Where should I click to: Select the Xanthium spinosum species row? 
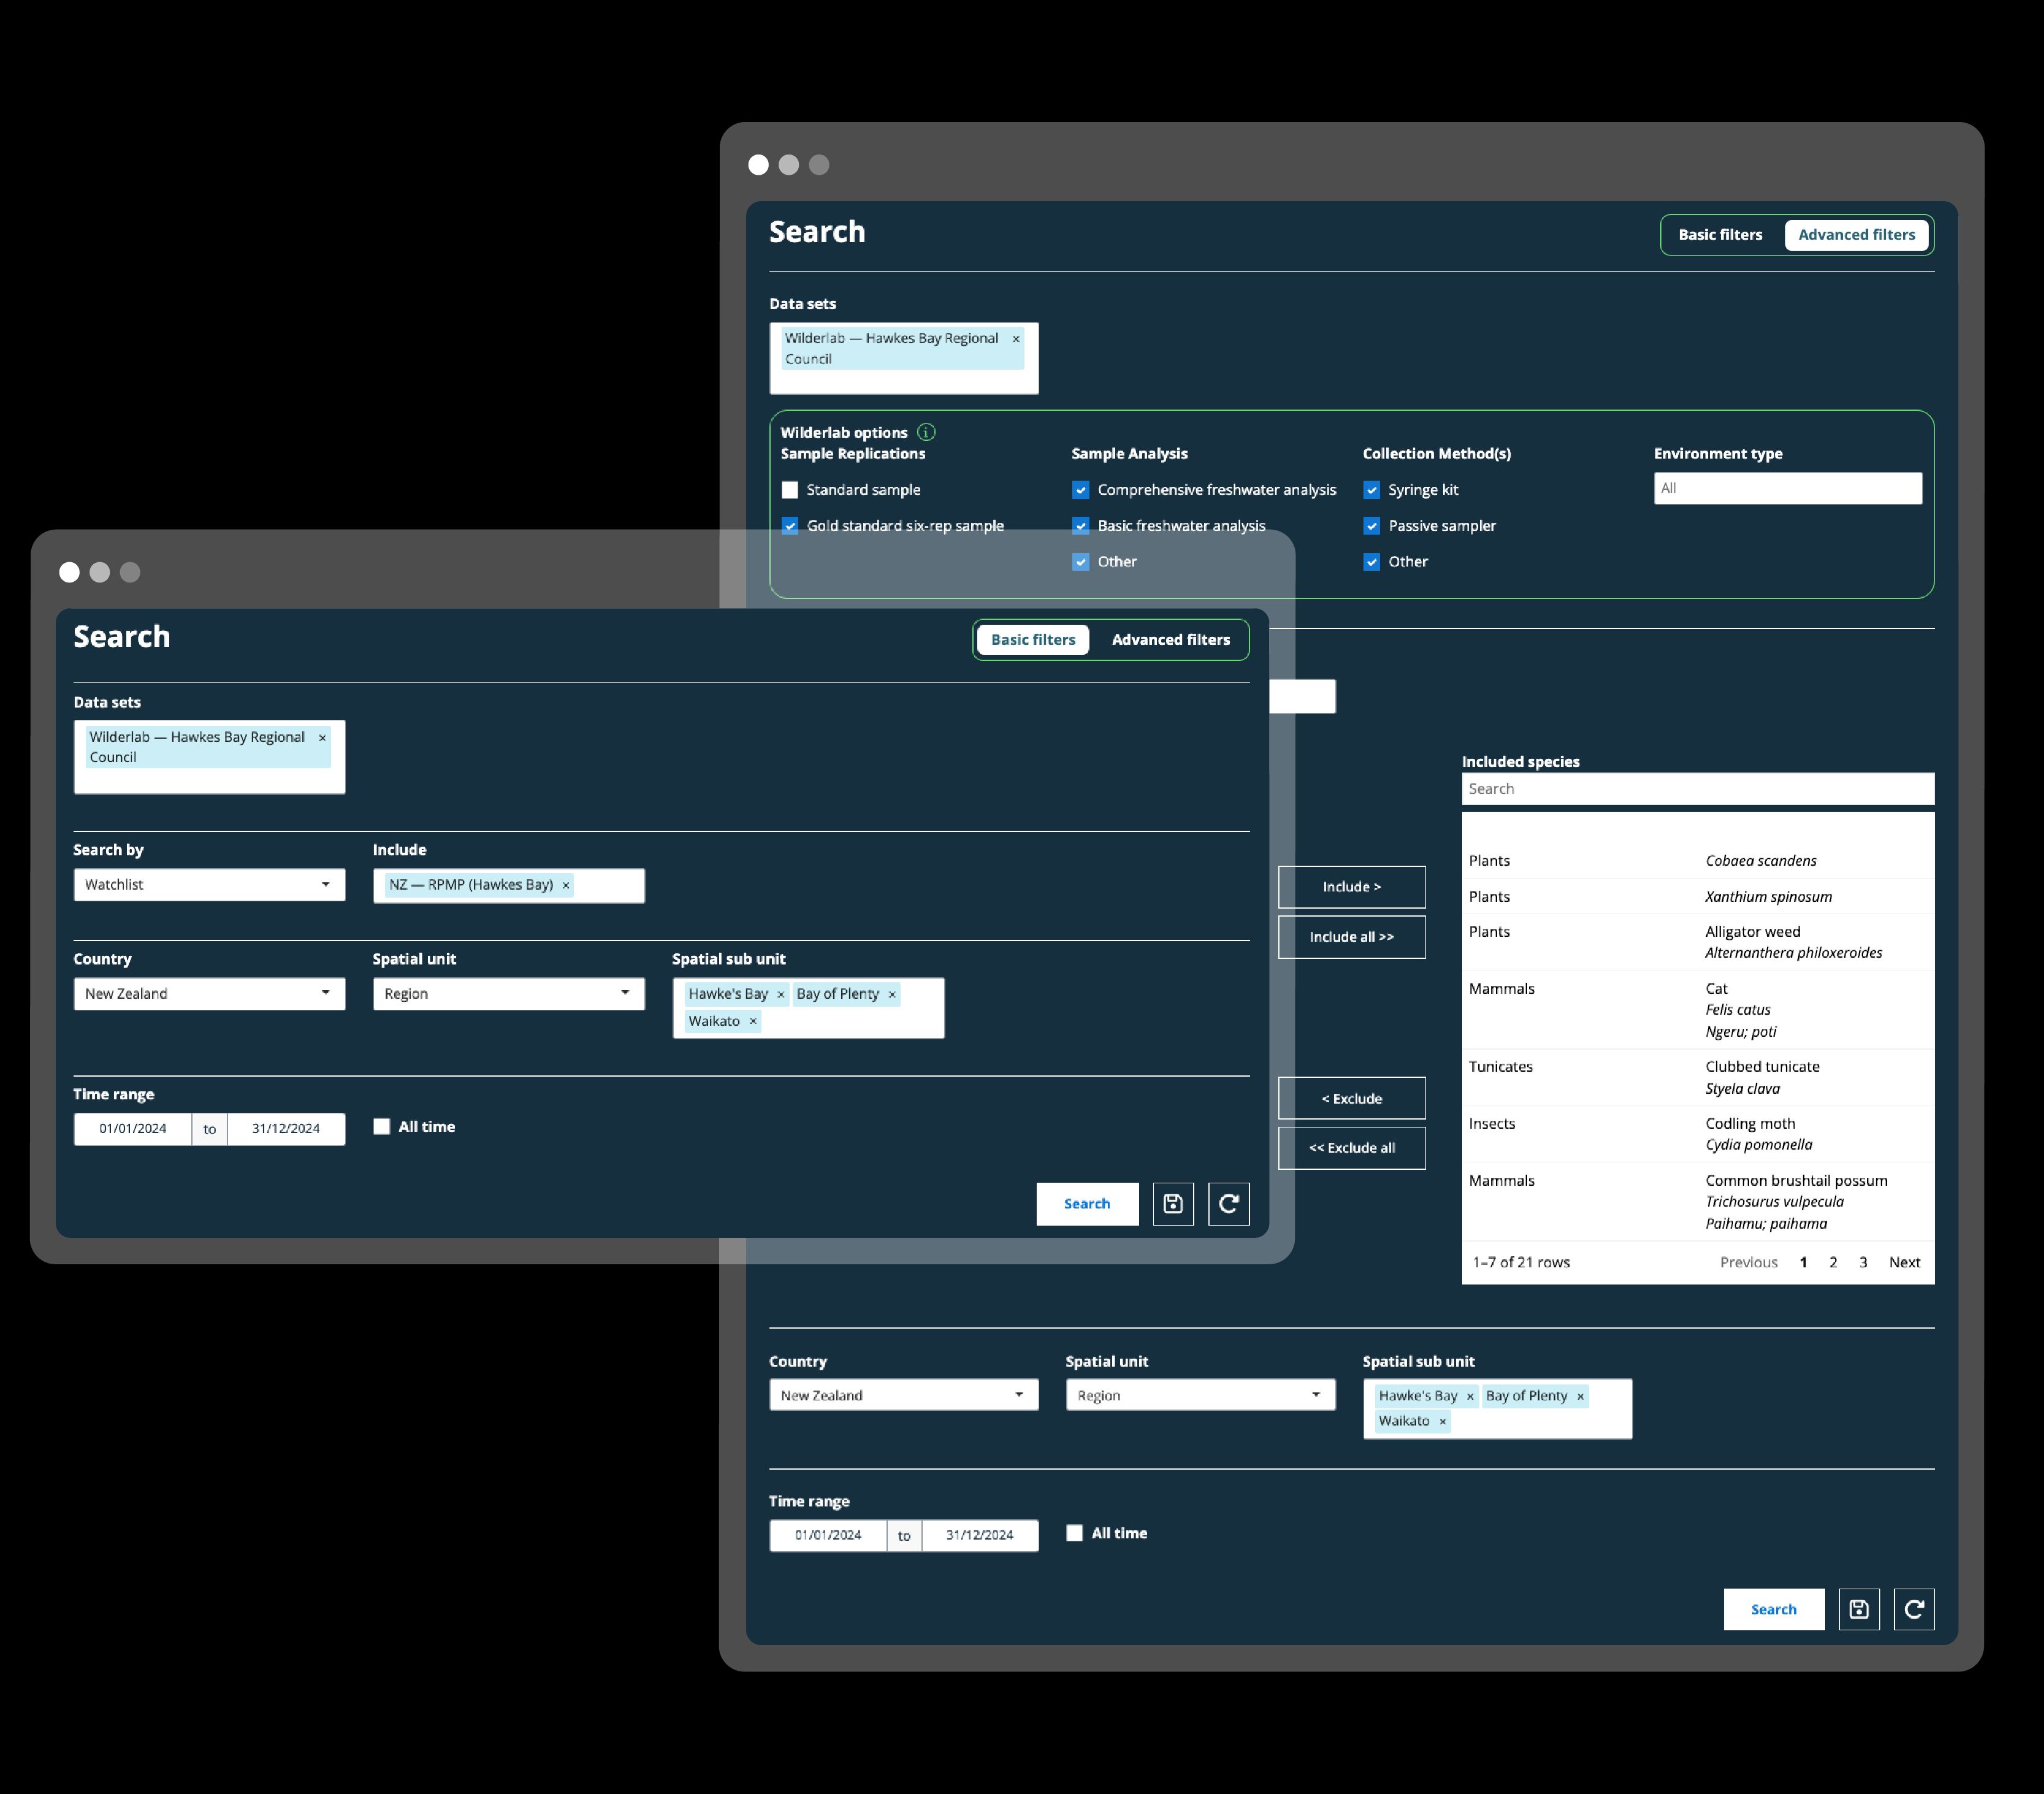pyautogui.click(x=1698, y=897)
